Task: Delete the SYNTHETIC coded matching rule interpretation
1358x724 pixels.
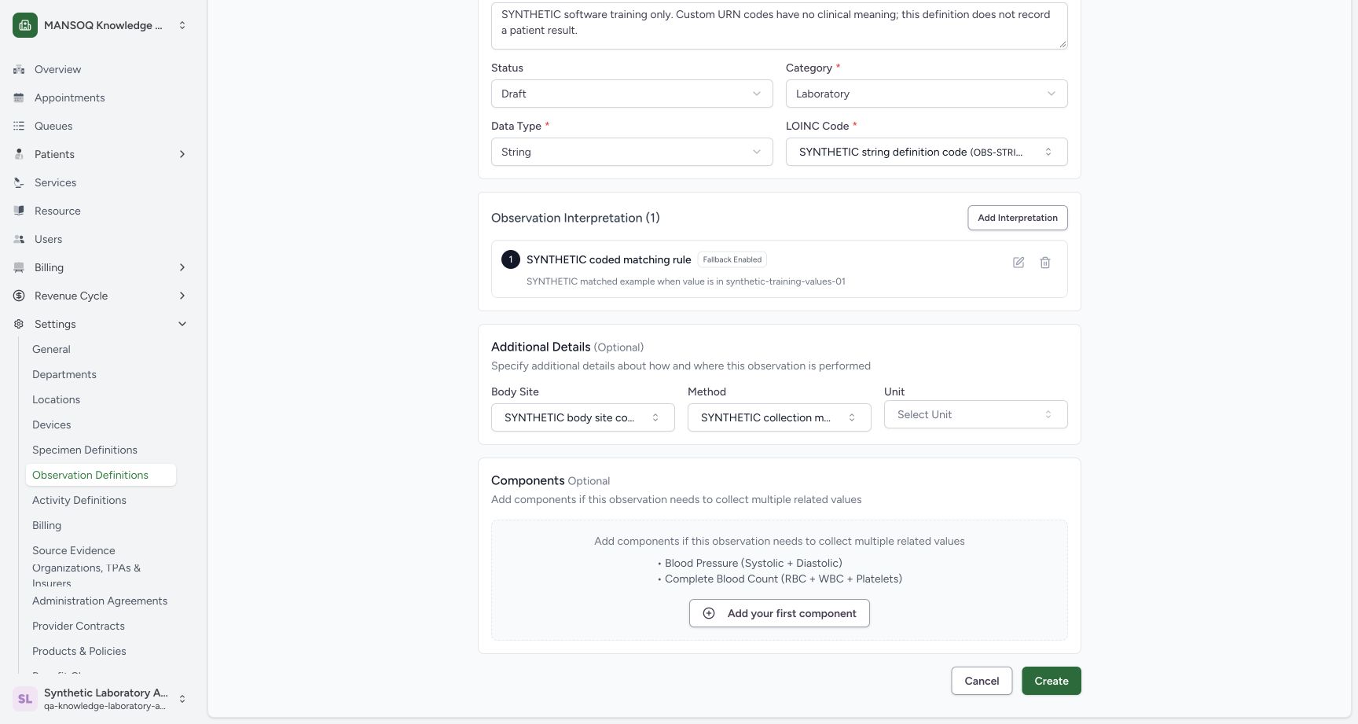Action: click(x=1045, y=263)
